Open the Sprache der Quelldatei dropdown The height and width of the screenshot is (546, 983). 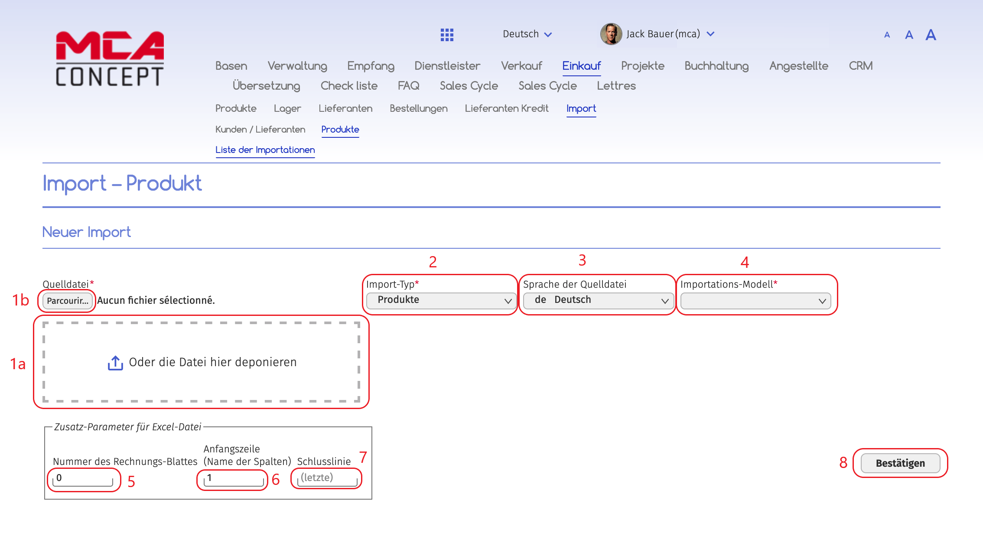598,300
